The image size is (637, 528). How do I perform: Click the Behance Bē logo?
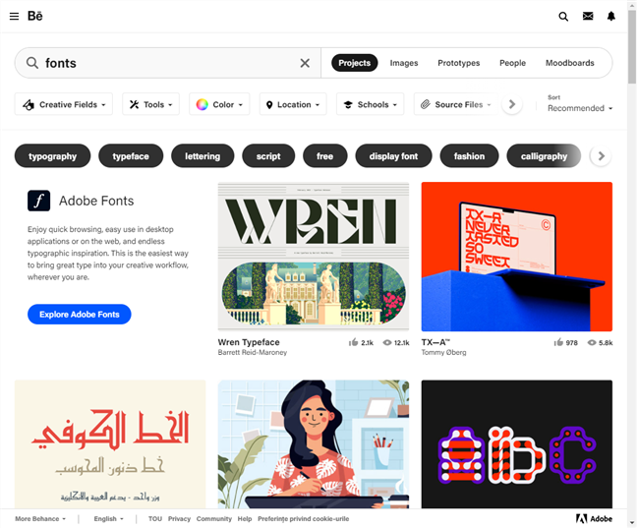click(35, 16)
